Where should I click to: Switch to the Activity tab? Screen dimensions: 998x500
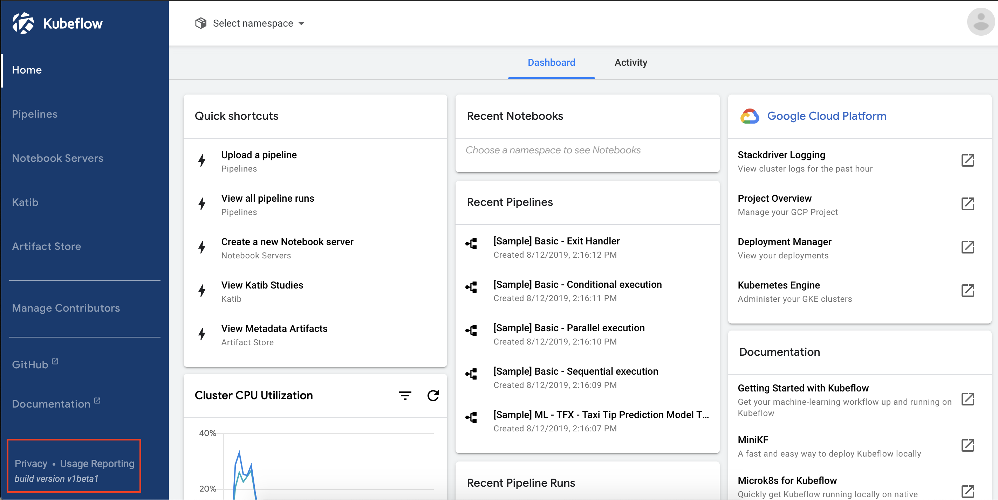(630, 63)
